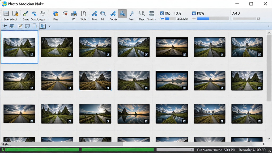Click the toolbar overflow diamond at far right
The height and width of the screenshot is (153, 272).
point(269,26)
